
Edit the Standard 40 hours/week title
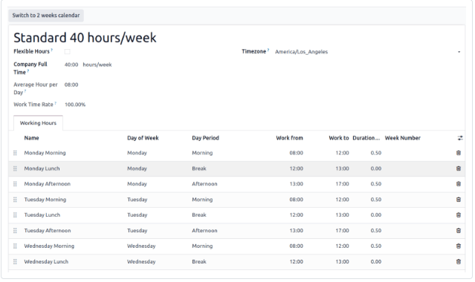click(85, 38)
